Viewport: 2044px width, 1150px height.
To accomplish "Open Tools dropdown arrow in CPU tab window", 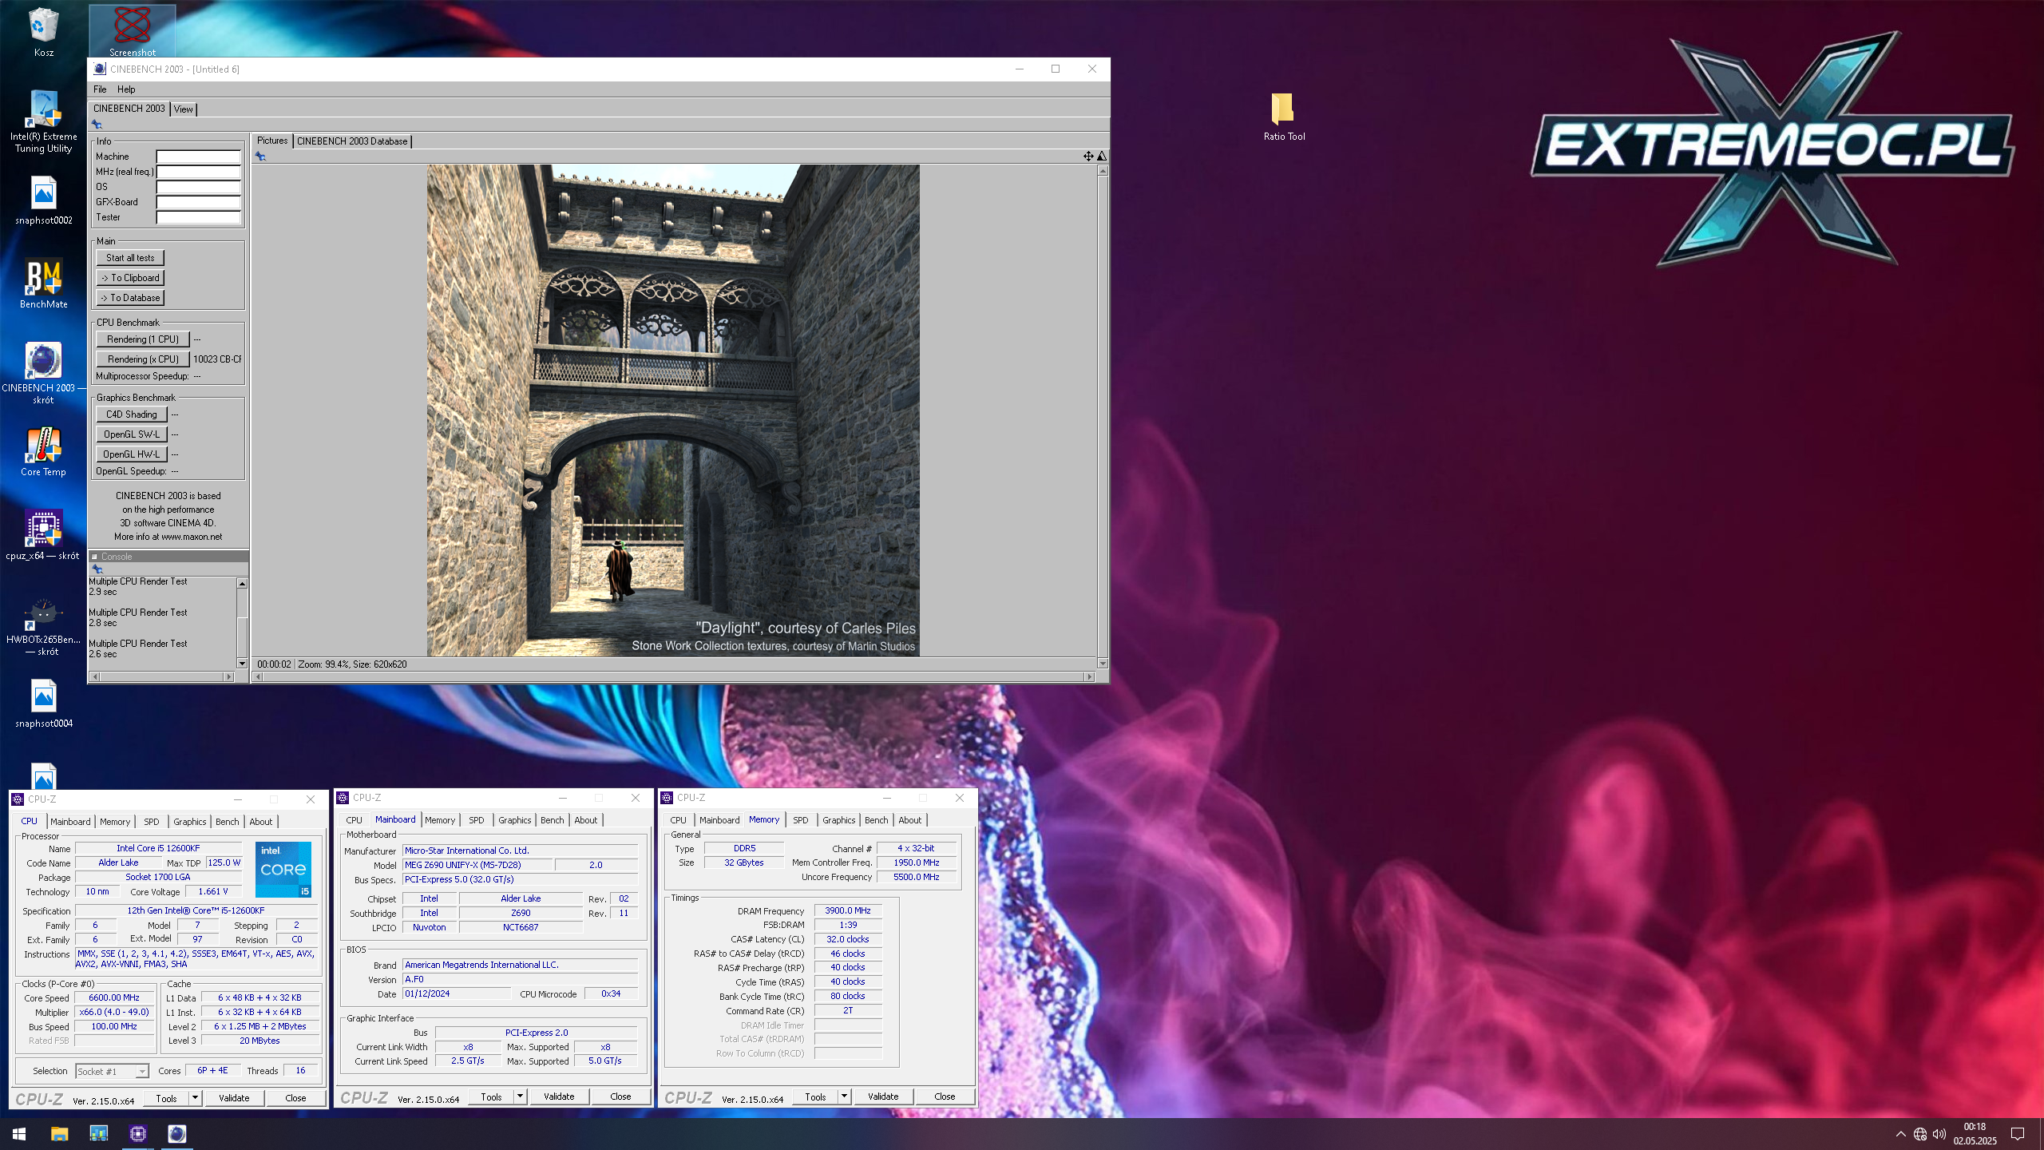I will click(x=195, y=1098).
